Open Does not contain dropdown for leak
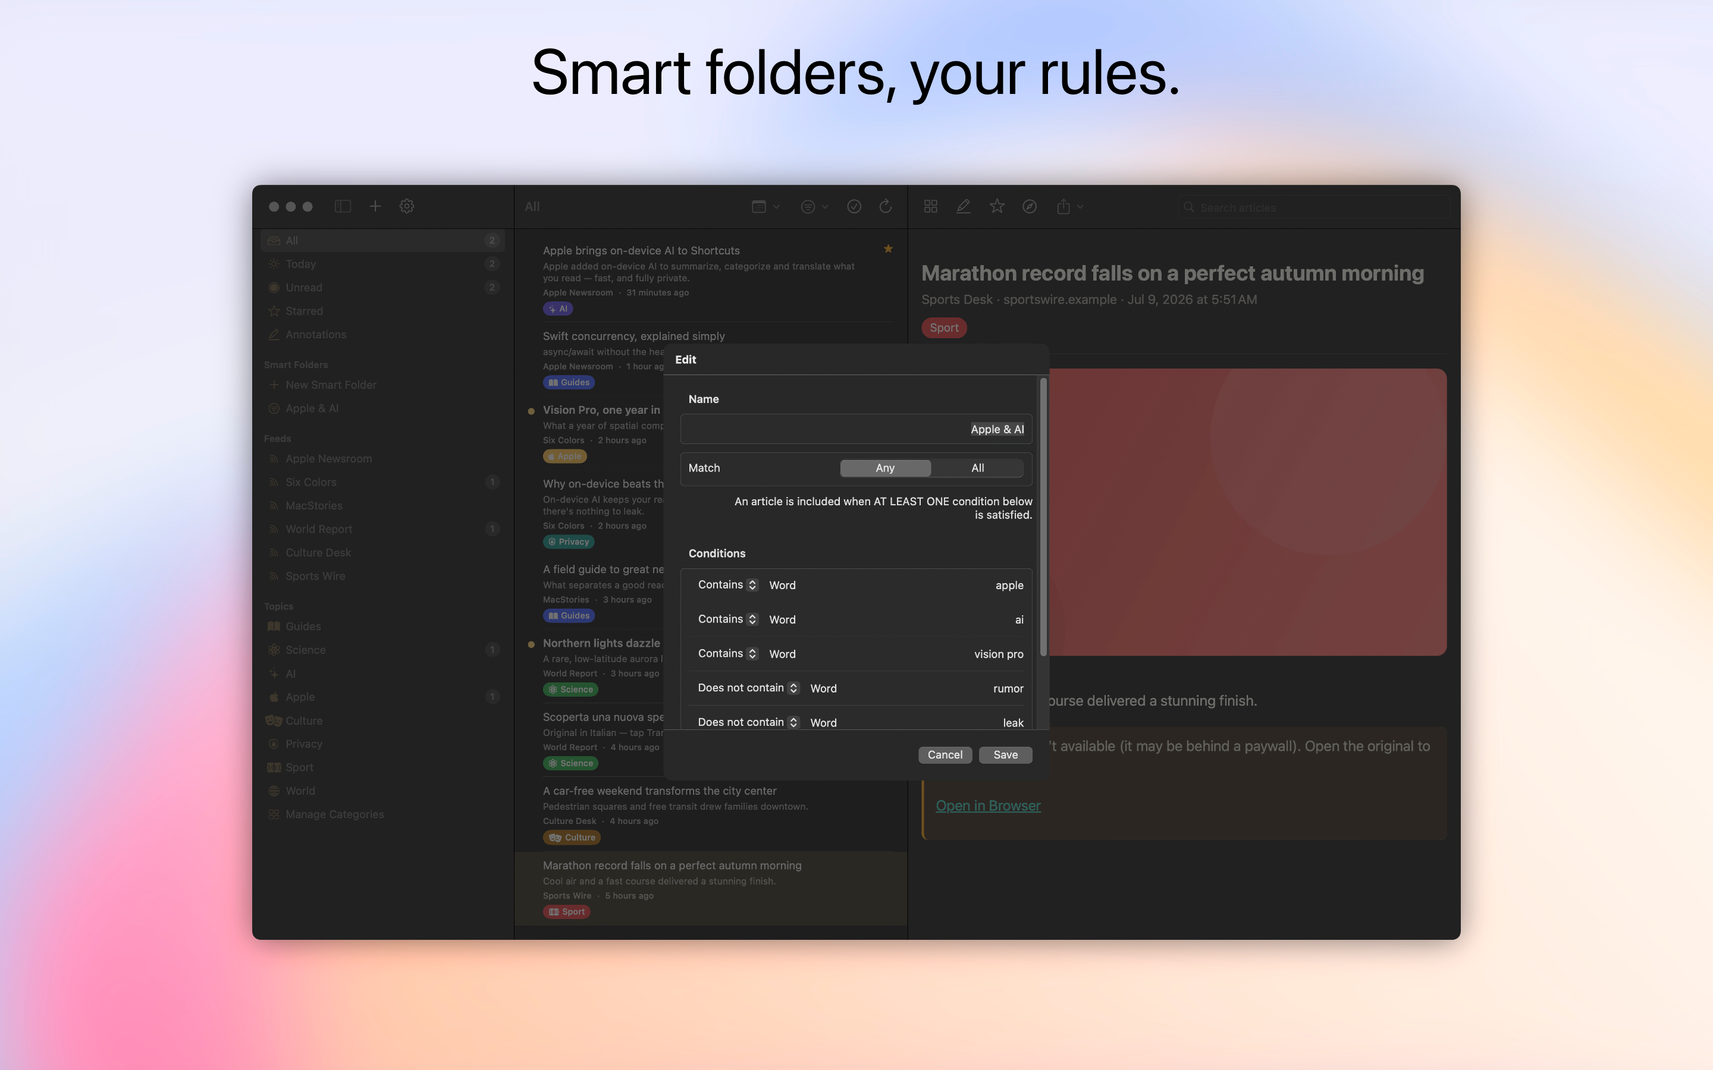Screen dimensions: 1713x1070 click(748, 722)
